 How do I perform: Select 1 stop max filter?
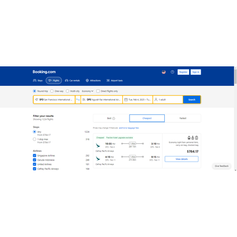coord(34,139)
